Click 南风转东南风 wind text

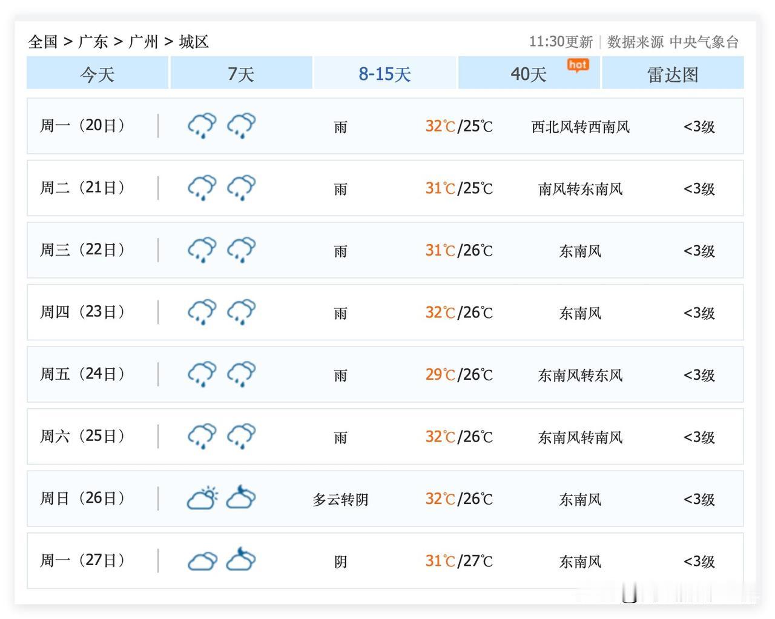(x=581, y=189)
